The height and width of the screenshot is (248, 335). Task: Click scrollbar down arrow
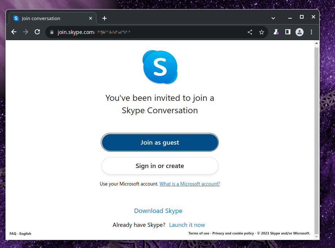pos(316,237)
